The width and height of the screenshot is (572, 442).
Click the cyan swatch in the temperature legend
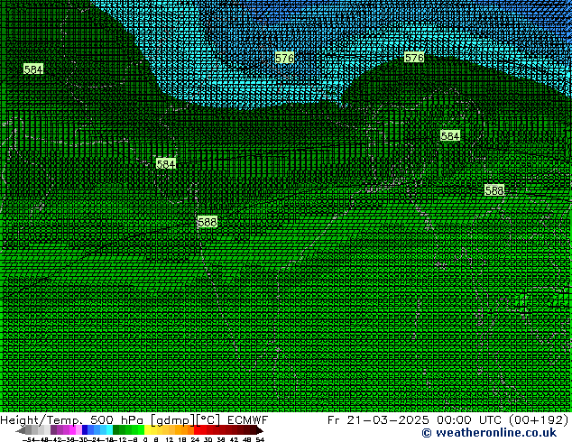tap(109, 429)
